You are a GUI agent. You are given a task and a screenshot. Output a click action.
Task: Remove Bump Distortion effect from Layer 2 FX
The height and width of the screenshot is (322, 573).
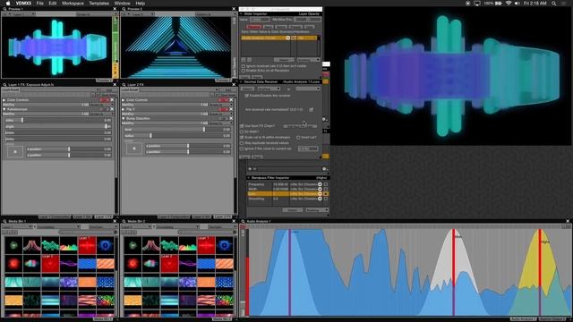click(231, 118)
